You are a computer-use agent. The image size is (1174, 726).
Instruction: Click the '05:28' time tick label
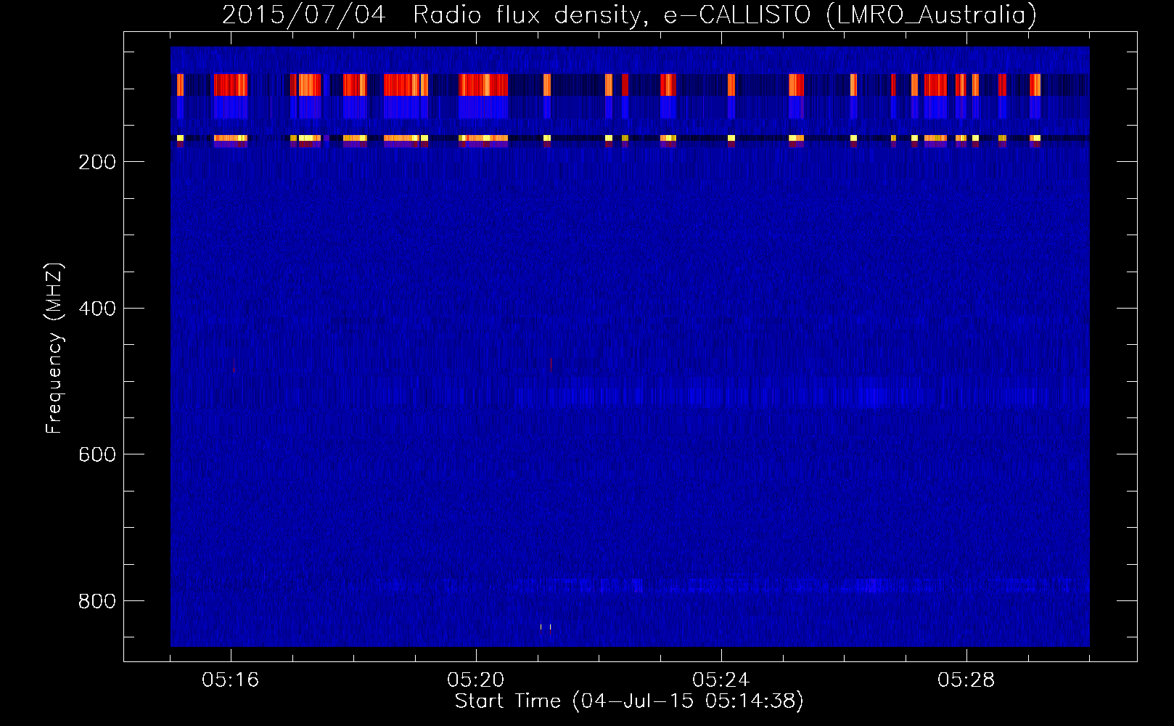966,680
